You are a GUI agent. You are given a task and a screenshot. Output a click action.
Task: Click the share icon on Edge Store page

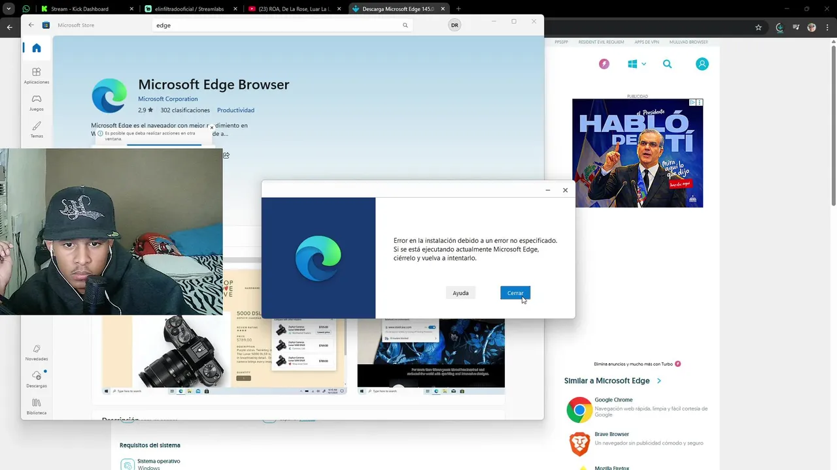pos(226,155)
